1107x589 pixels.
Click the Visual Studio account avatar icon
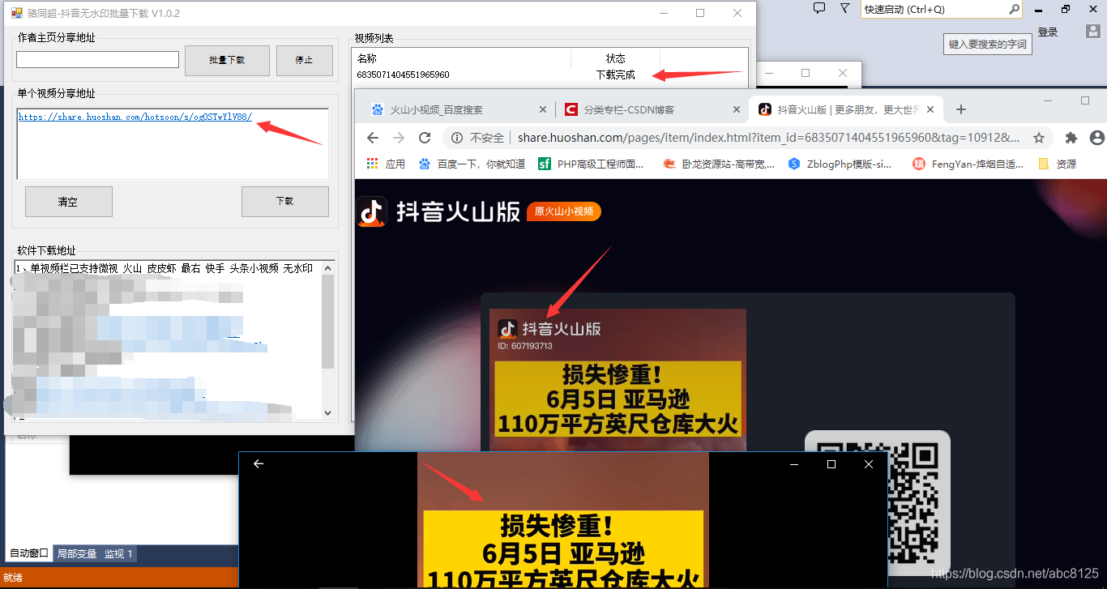[1093, 31]
